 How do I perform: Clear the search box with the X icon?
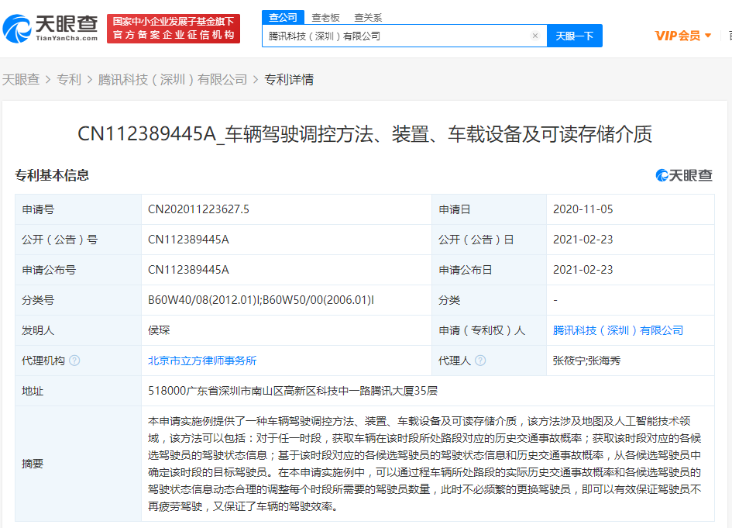point(535,36)
